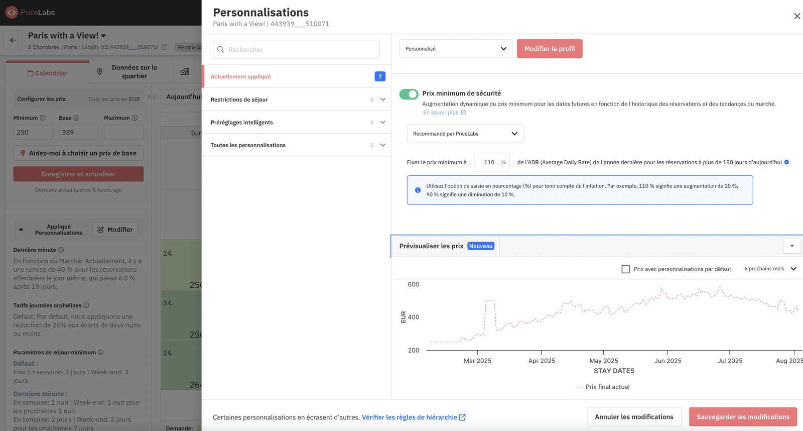Screen dimensions: 803x431
Task: Click the pin icon on Toutes les personnalisations row
Action: click(372, 145)
